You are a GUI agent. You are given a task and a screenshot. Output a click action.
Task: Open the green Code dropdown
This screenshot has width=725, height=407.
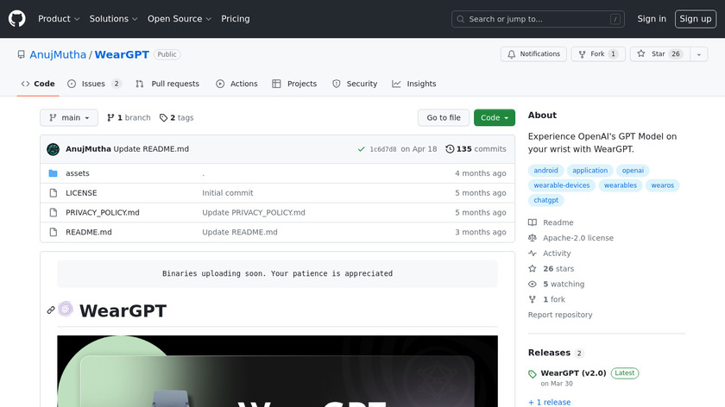(494, 118)
